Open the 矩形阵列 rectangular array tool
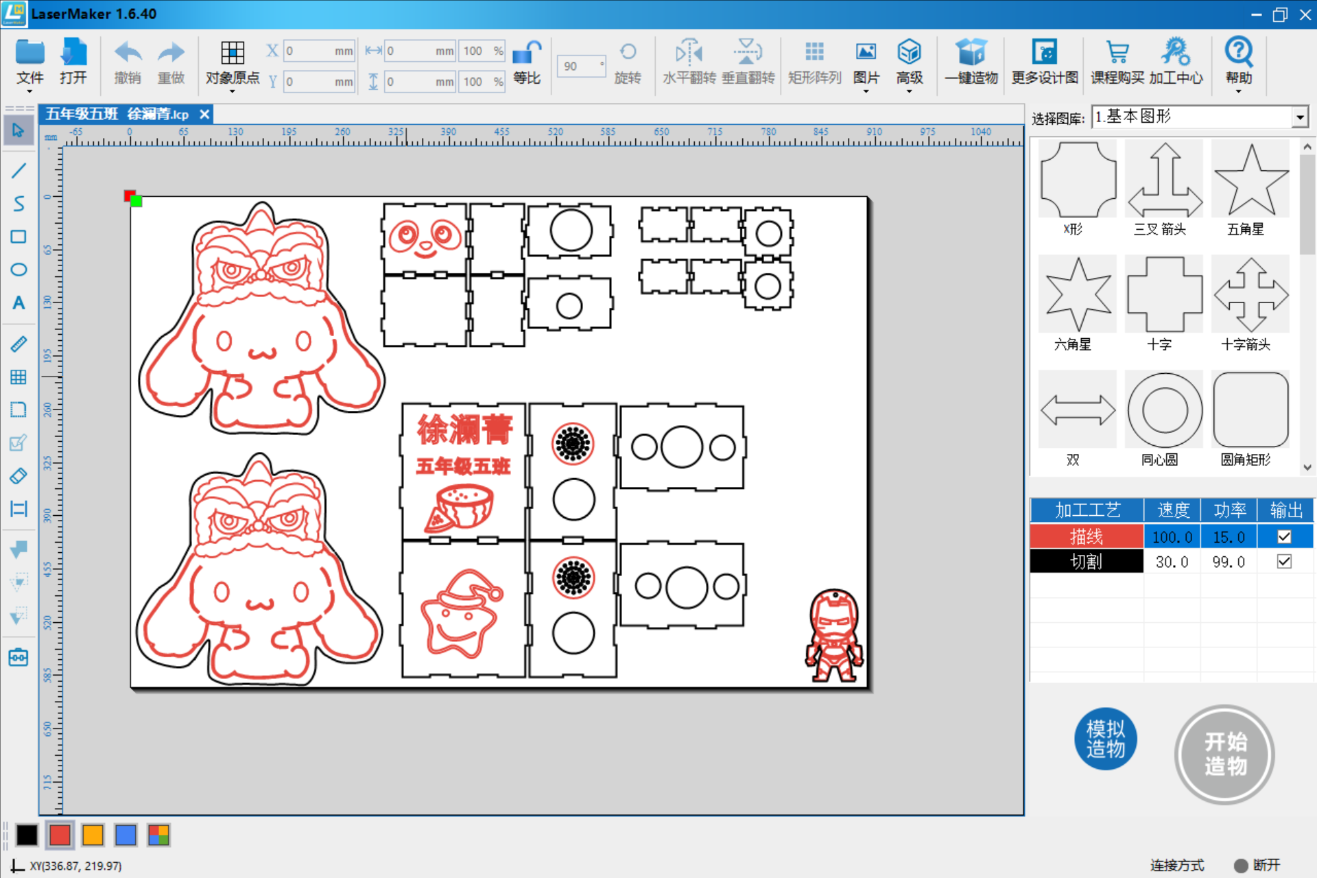The height and width of the screenshot is (878, 1317). (814, 52)
